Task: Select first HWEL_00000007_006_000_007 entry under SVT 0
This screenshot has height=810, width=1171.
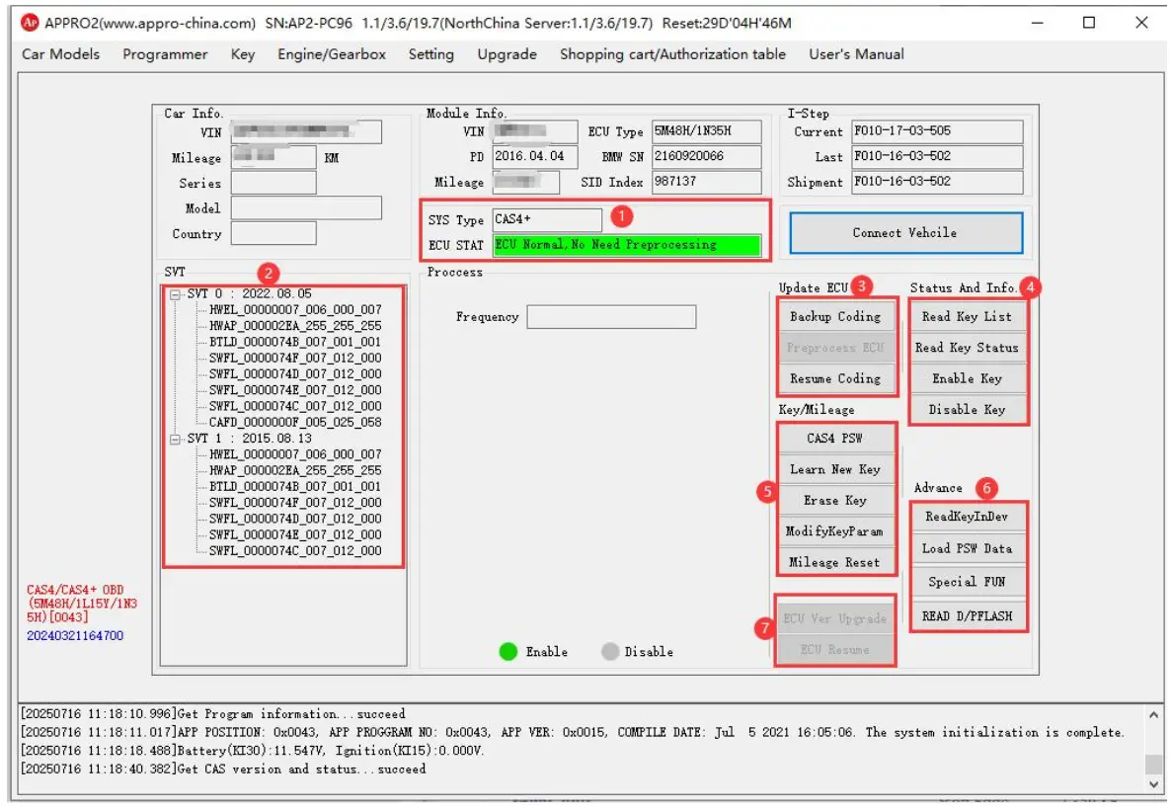Action: [x=296, y=309]
